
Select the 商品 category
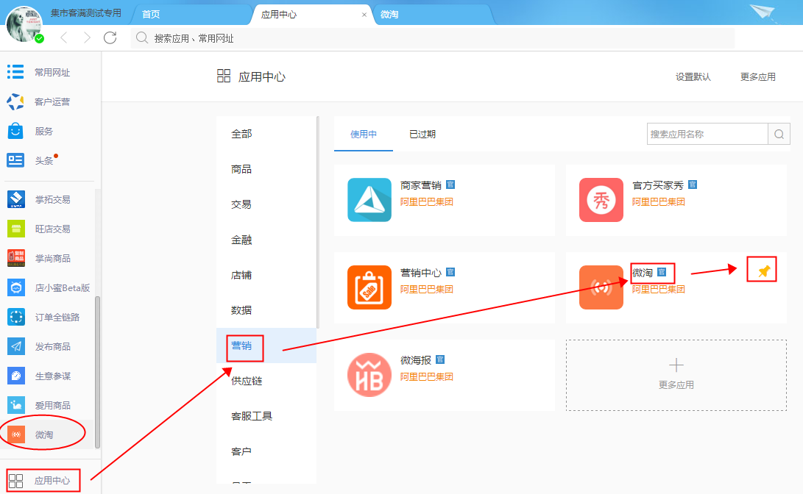tap(266, 169)
